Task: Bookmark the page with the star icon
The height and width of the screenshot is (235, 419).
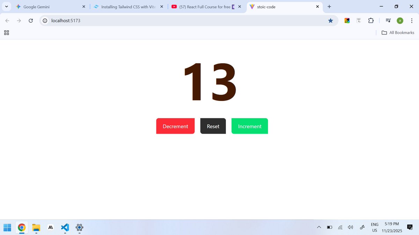Action: click(x=331, y=21)
